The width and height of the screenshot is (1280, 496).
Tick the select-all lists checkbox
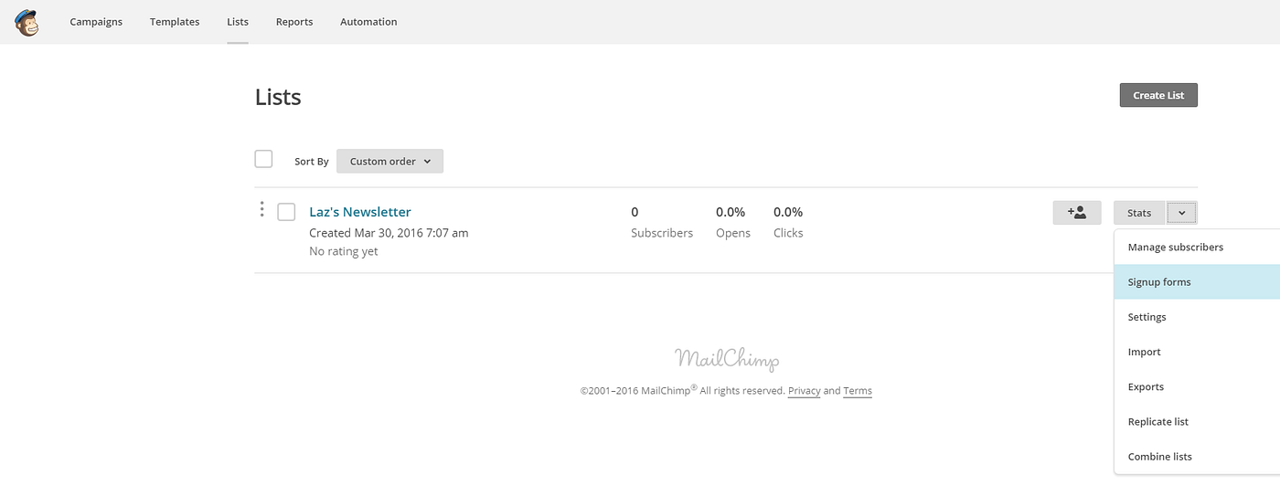[x=263, y=159]
